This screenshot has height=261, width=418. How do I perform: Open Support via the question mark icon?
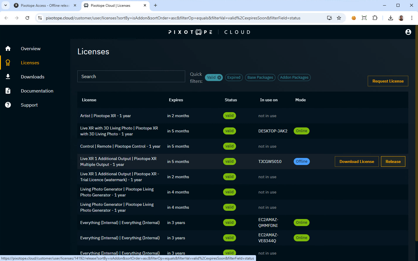coord(8,105)
